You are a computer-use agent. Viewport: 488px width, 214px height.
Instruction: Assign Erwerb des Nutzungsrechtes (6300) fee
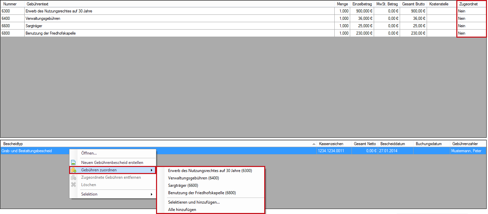coord(210,171)
